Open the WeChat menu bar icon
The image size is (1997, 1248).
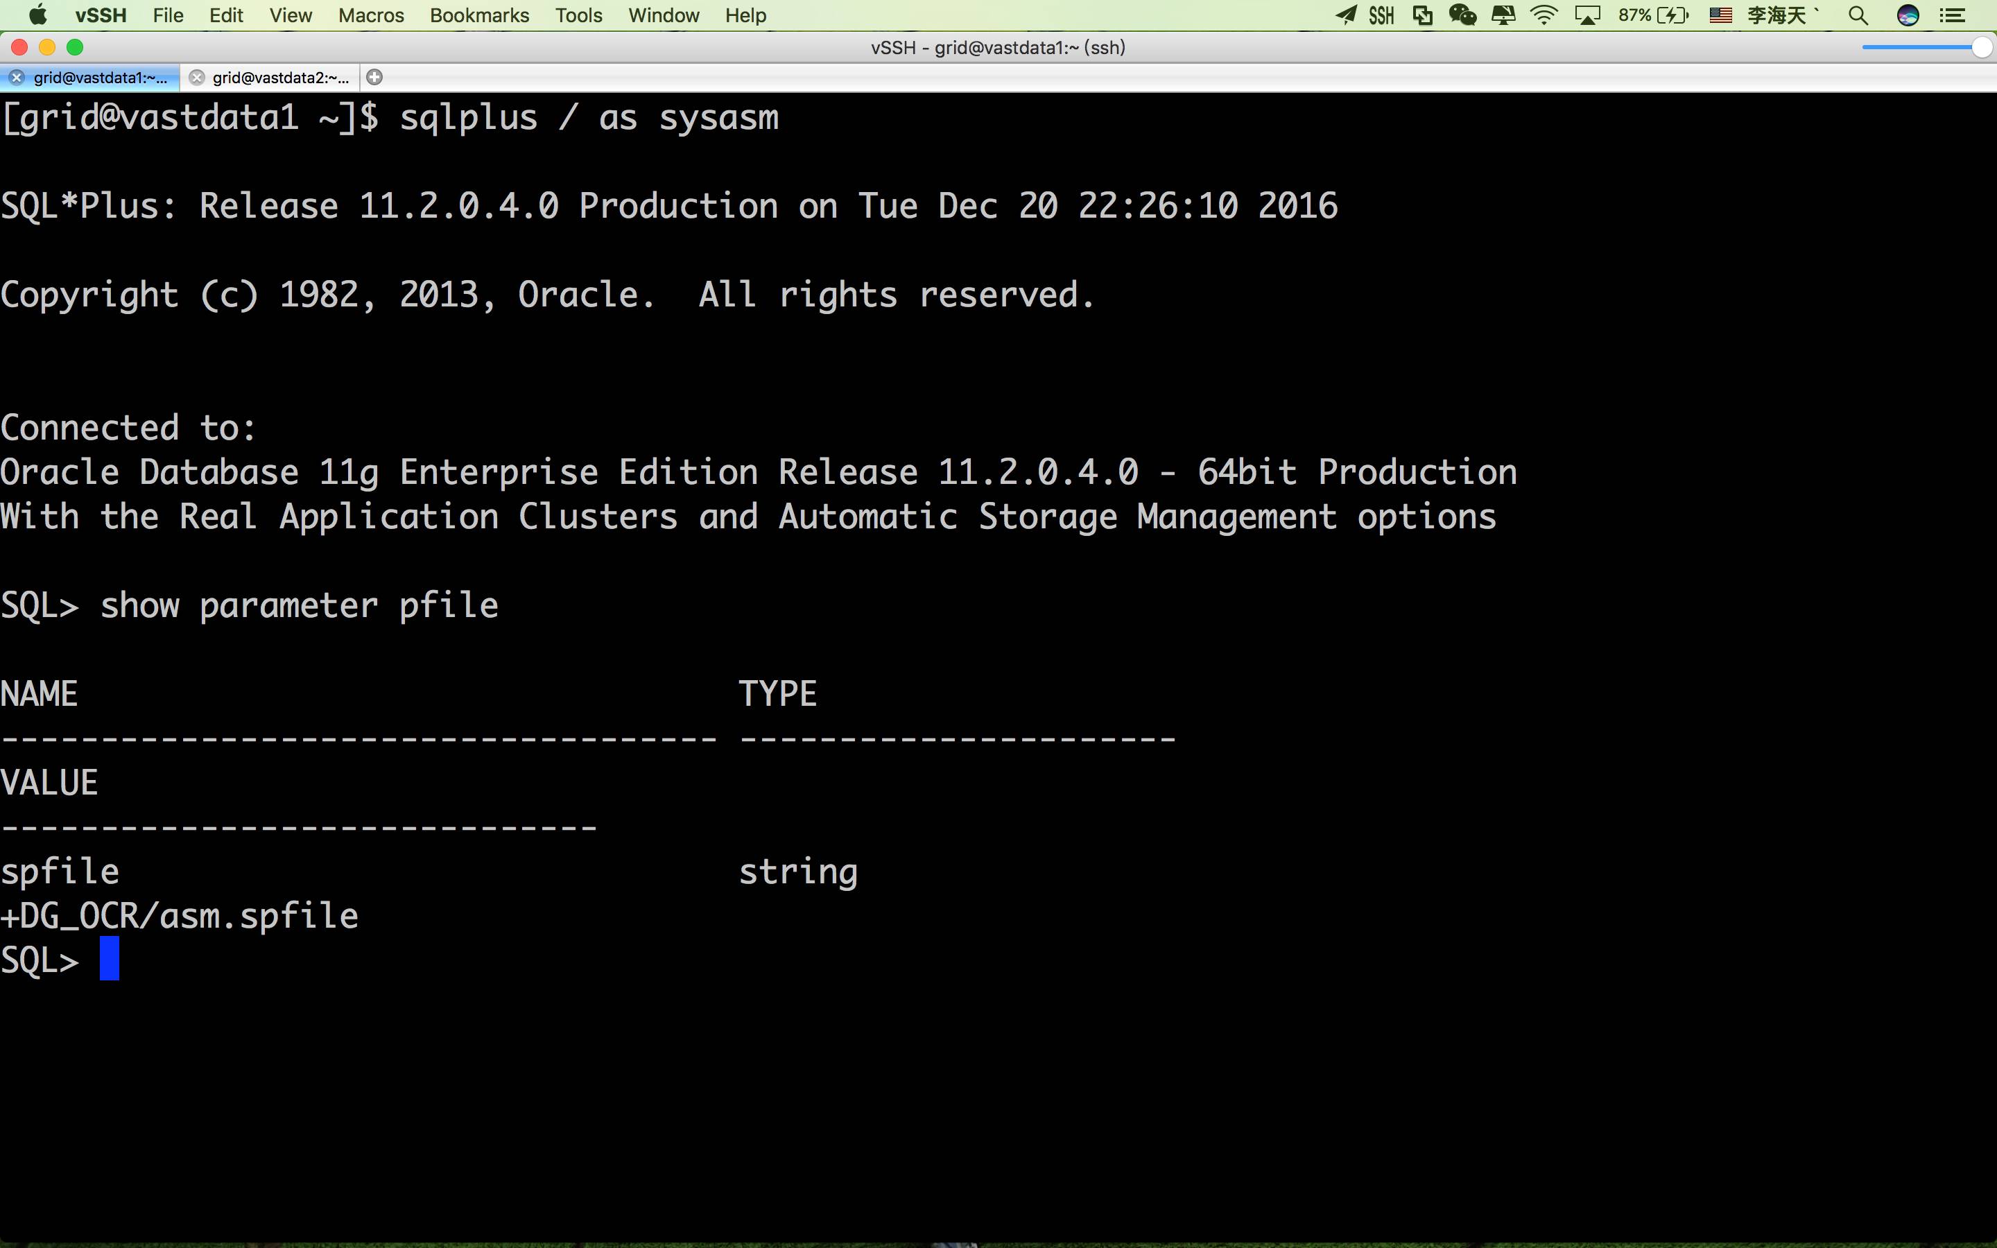[1462, 15]
